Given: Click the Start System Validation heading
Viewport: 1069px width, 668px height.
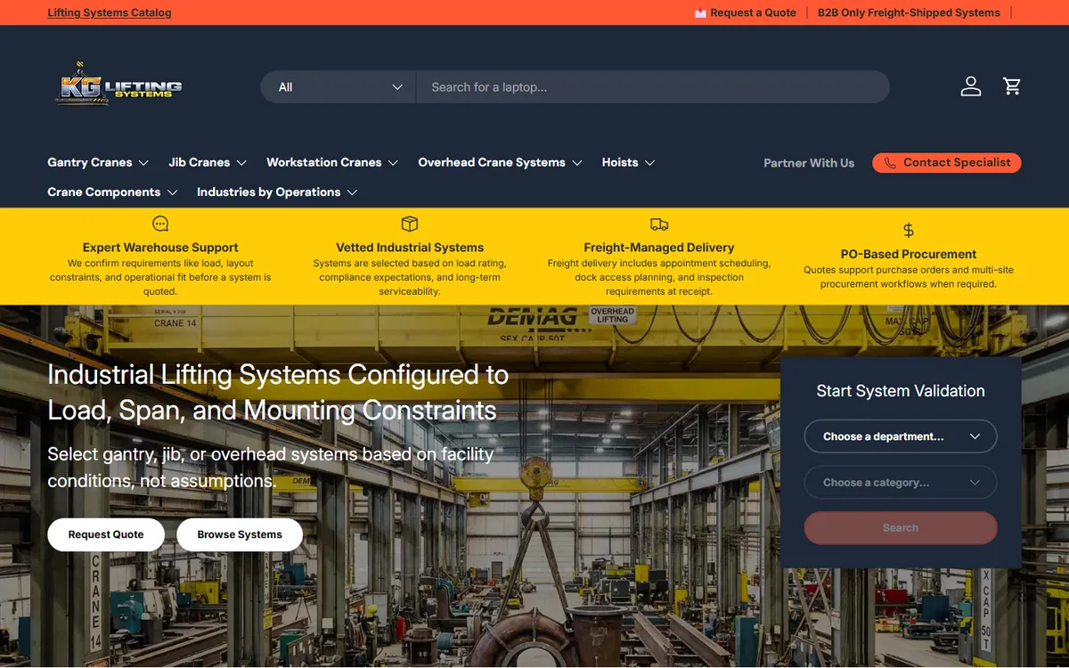Looking at the screenshot, I should pyautogui.click(x=901, y=391).
